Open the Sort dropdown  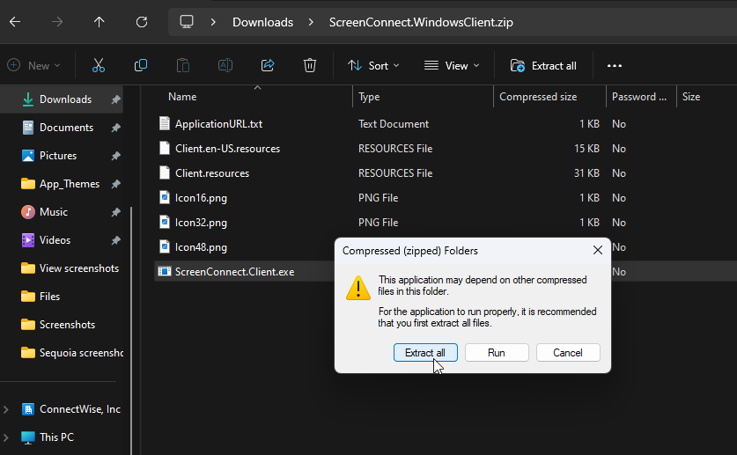(x=373, y=65)
